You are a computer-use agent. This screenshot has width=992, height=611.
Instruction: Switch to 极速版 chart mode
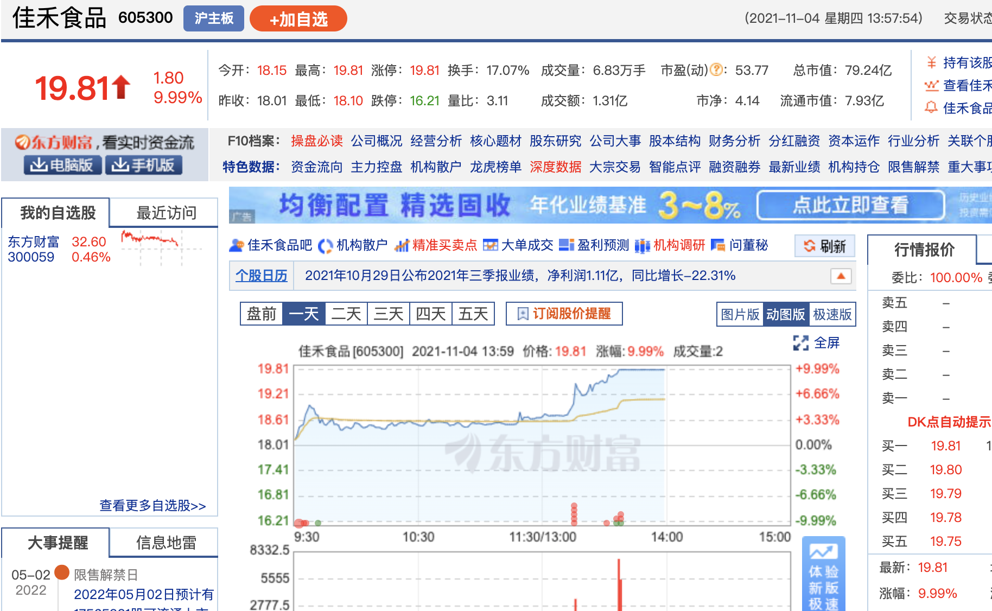(x=832, y=314)
